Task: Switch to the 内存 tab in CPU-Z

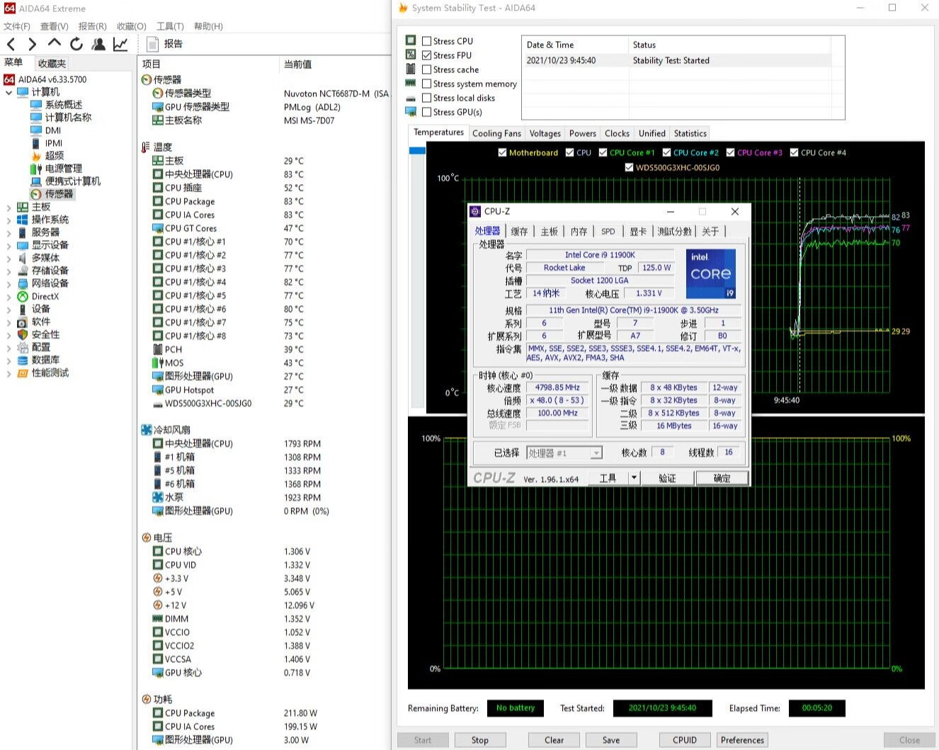Action: [579, 232]
